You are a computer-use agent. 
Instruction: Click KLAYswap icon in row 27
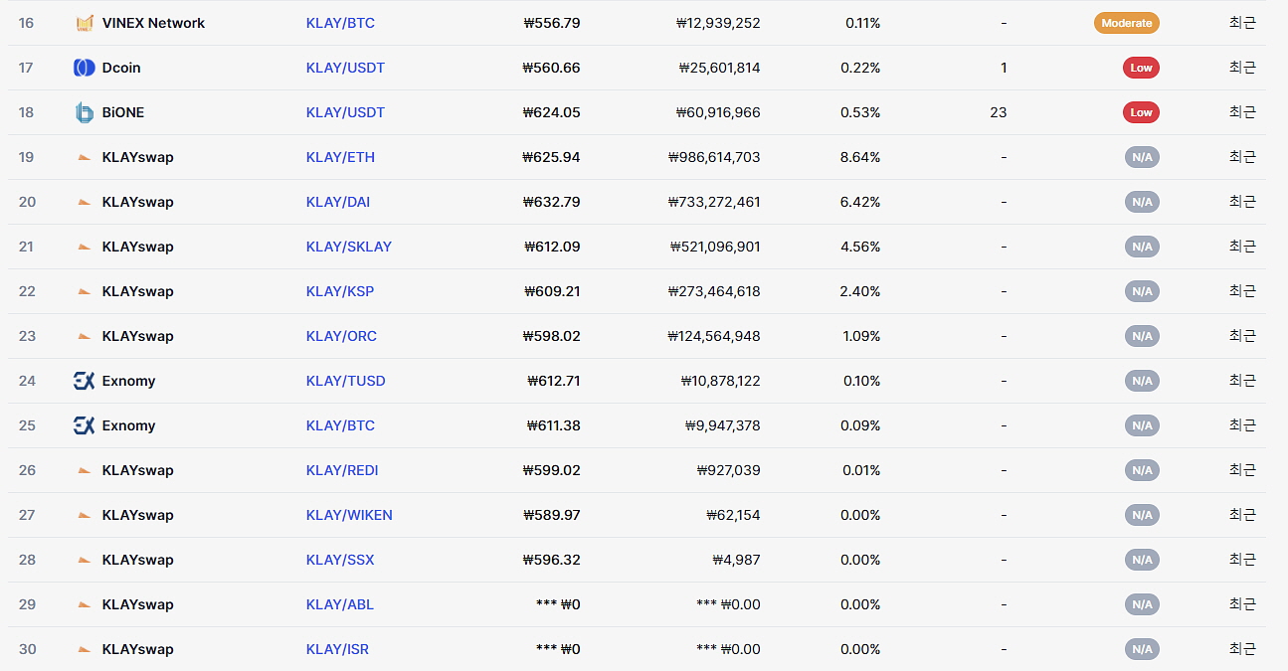85,515
